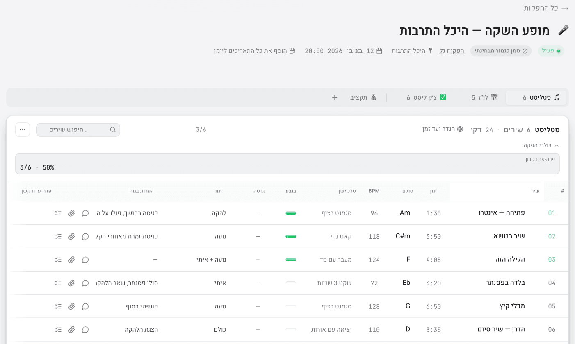Open the checklist icon for הדרן — שיר סיום

pos(58,330)
